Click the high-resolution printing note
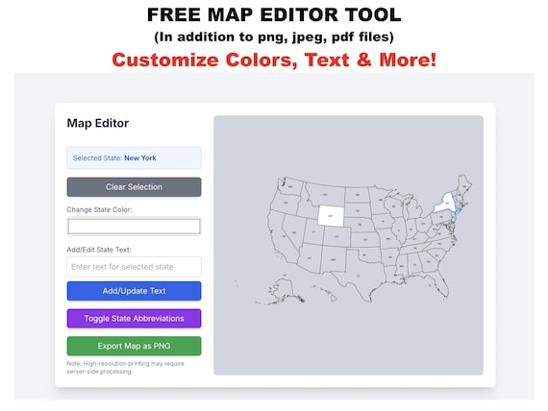 (x=126, y=368)
